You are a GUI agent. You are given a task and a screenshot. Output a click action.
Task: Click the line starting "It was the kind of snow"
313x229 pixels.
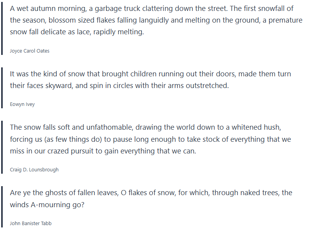click(x=150, y=74)
